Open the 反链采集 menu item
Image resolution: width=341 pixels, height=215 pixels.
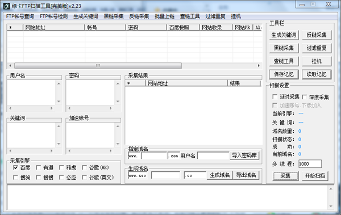pos(139,16)
